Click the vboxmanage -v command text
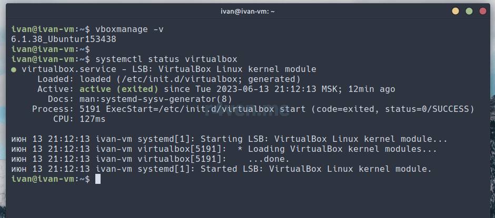The image size is (495, 218). click(129, 29)
